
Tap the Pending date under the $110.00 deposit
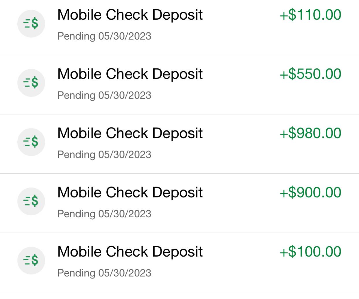pos(104,36)
